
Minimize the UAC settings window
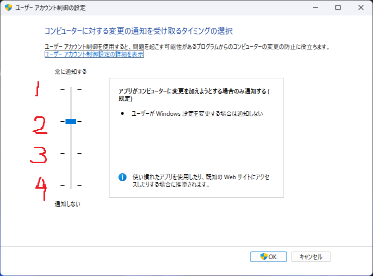coord(315,7)
